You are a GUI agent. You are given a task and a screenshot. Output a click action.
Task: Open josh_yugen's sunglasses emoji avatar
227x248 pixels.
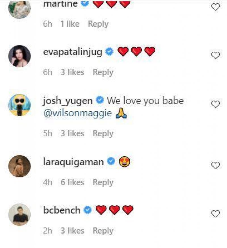pyautogui.click(x=19, y=105)
